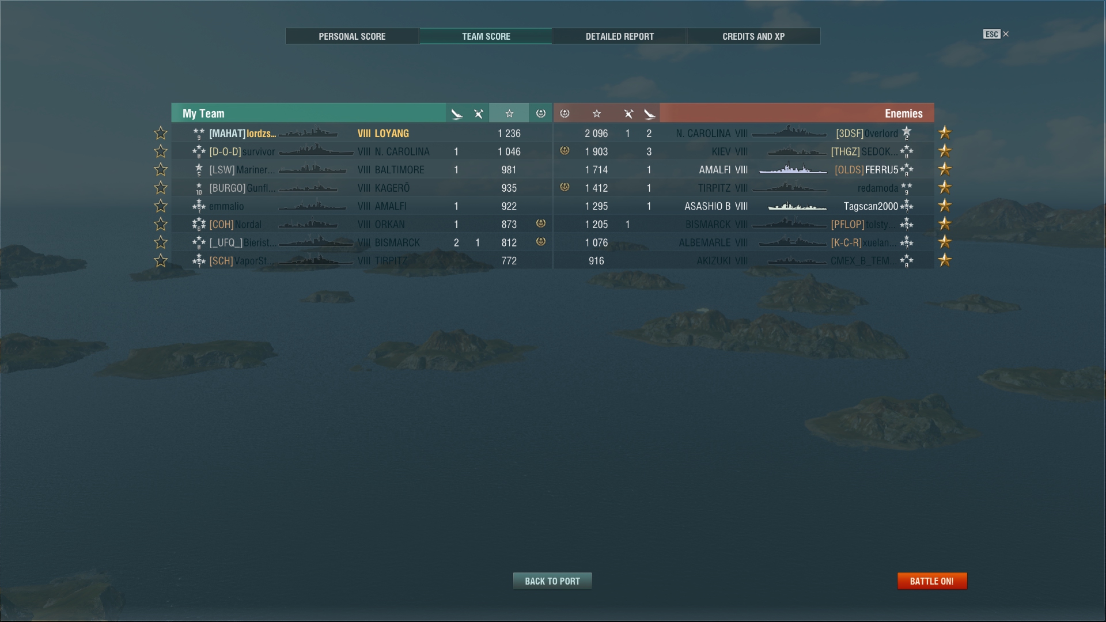Toggle compliment star for survivor N. CAROLINA

pyautogui.click(x=161, y=151)
